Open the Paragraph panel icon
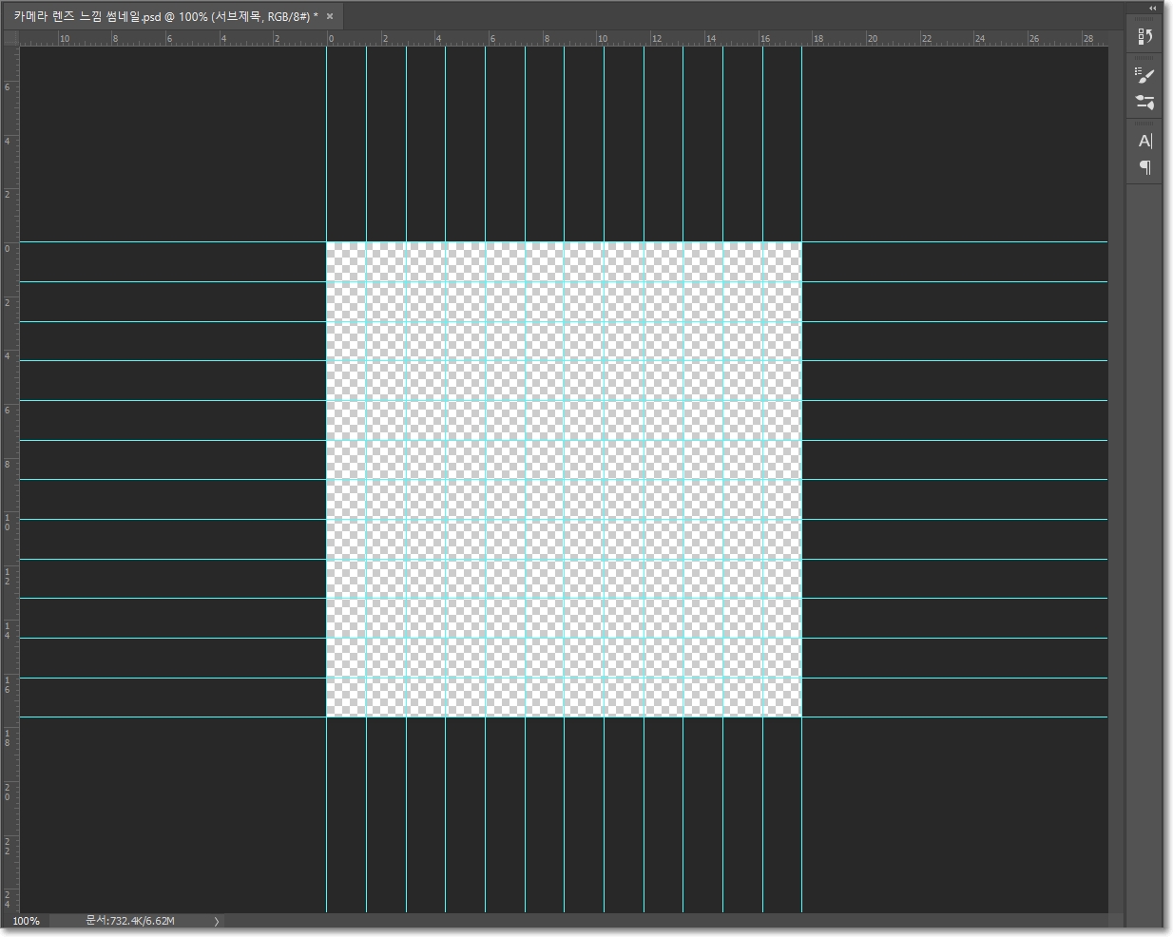Image resolution: width=1173 pixels, height=937 pixels. (1144, 167)
